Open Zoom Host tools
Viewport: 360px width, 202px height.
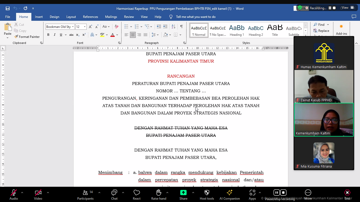[207, 195]
